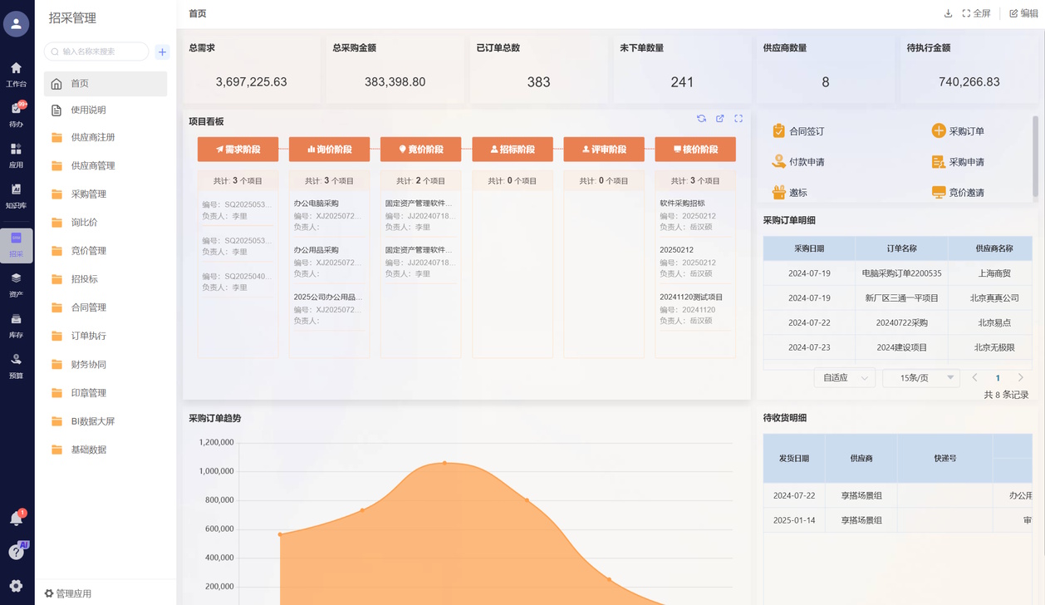Expand the 合同管理 folder in navigation
Image resolution: width=1045 pixels, height=605 pixels.
coord(89,307)
